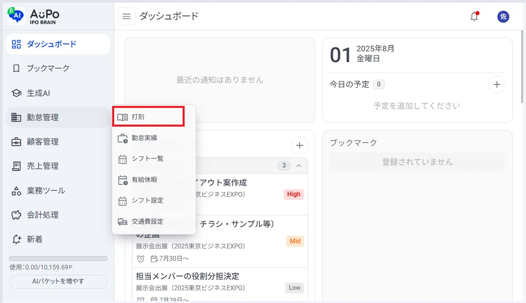Click the ブックマーク panel heading

click(353, 143)
